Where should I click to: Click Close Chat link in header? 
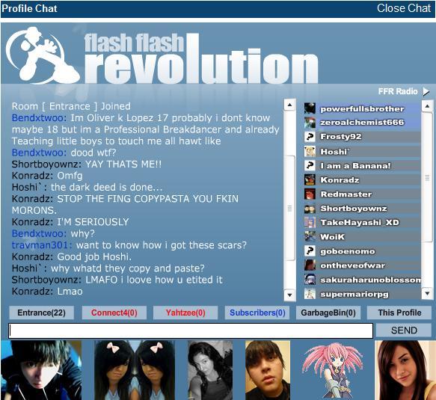pyautogui.click(x=403, y=8)
